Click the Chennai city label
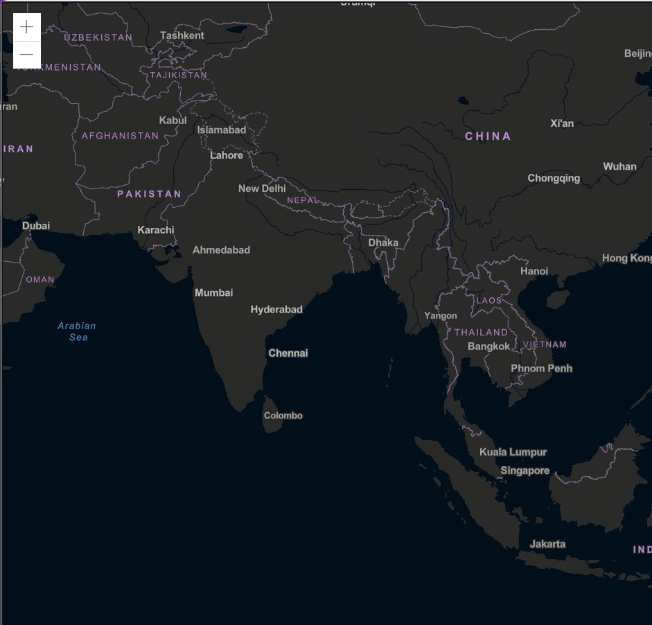Viewport: 652px width, 625px height. [288, 353]
